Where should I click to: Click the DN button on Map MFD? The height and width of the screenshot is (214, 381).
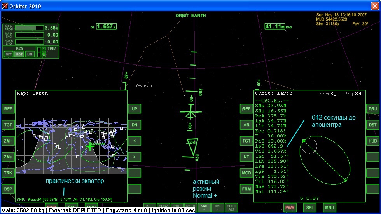tap(135, 125)
